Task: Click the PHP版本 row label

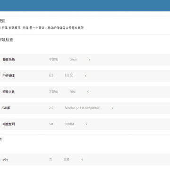Action: point(8,76)
